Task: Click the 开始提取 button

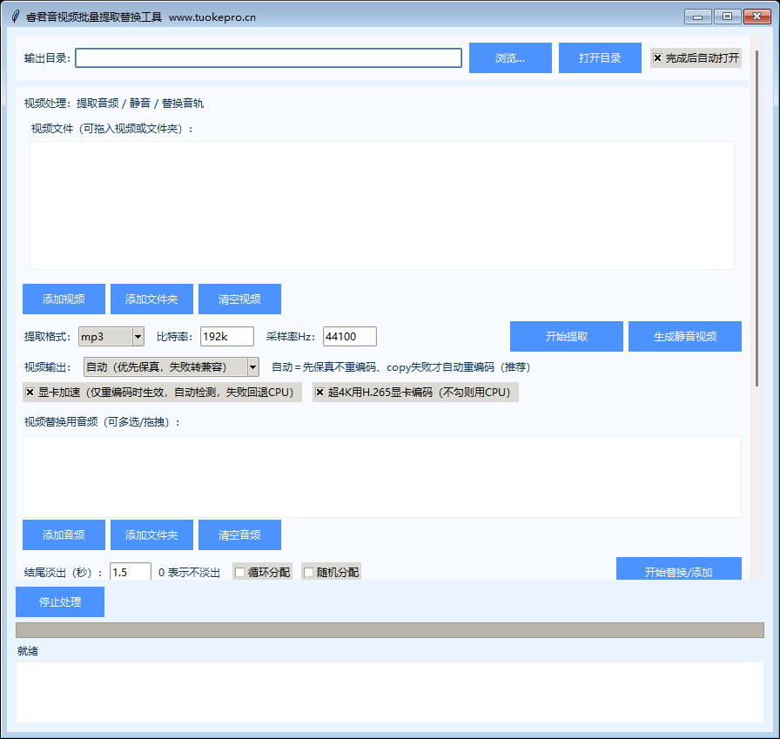Action: (566, 336)
